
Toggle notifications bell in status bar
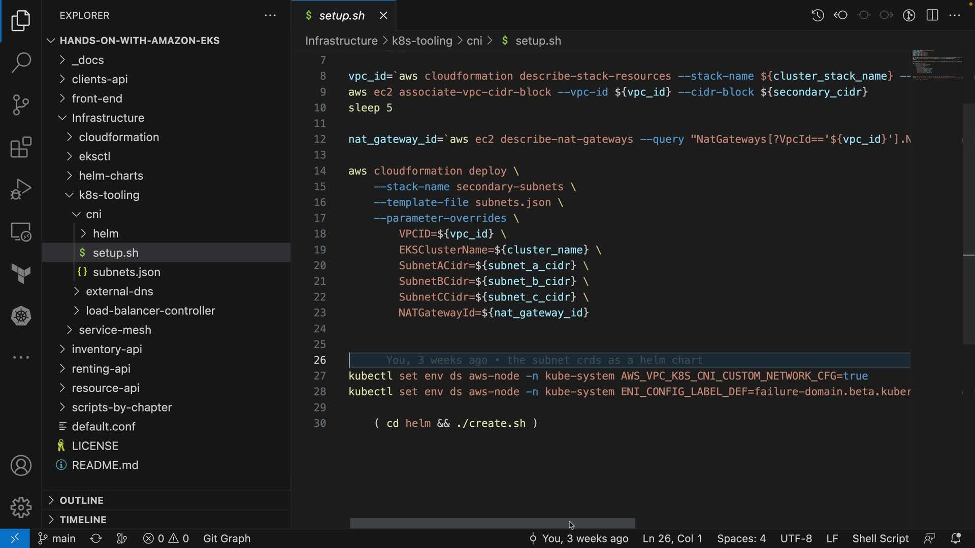point(956,538)
